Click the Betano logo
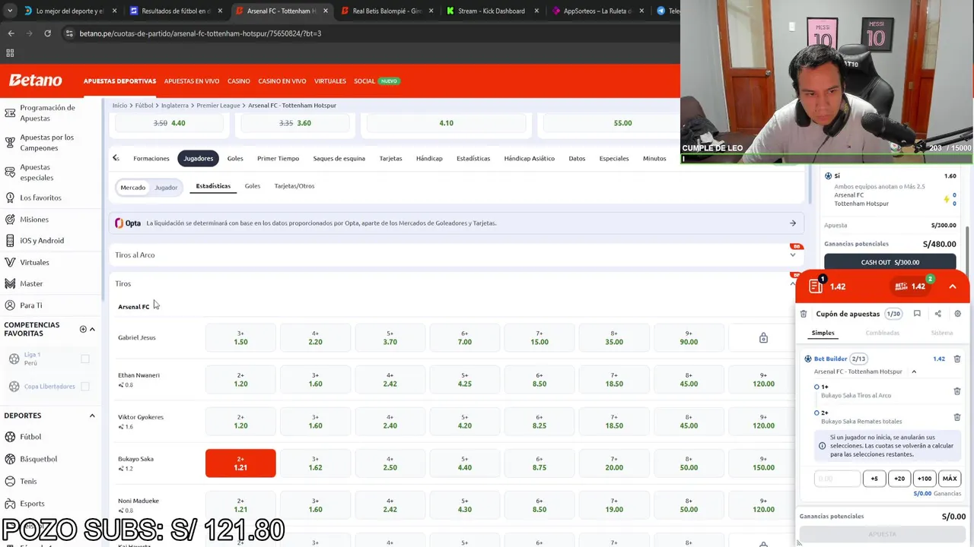 click(x=35, y=81)
